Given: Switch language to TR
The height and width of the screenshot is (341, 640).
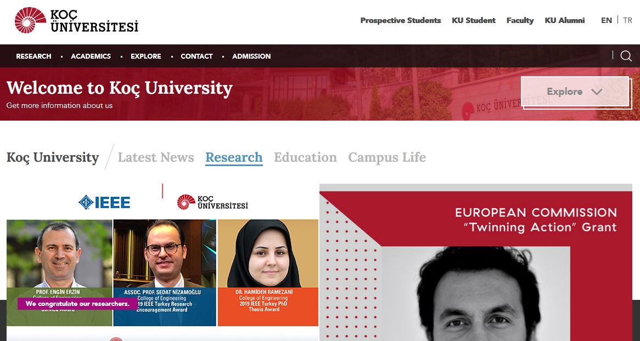Looking at the screenshot, I should coord(628,20).
